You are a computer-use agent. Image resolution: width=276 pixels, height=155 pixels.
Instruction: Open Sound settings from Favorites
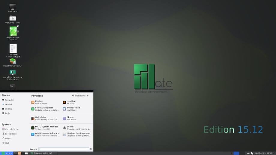tap(77, 128)
